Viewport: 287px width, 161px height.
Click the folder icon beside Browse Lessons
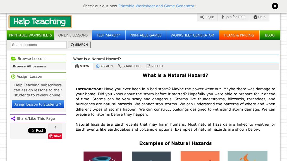pyautogui.click(x=14, y=58)
